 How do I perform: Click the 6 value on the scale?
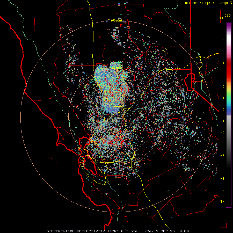(x=223, y=41)
